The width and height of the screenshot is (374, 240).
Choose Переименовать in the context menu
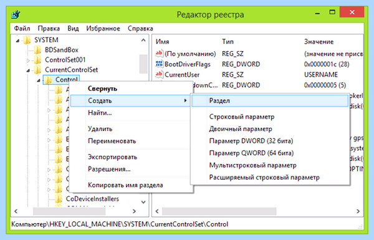point(131,141)
